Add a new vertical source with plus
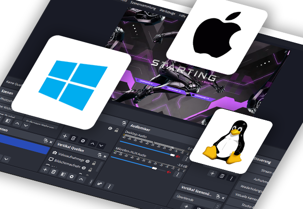The width and height of the screenshot is (303, 209). (45, 169)
